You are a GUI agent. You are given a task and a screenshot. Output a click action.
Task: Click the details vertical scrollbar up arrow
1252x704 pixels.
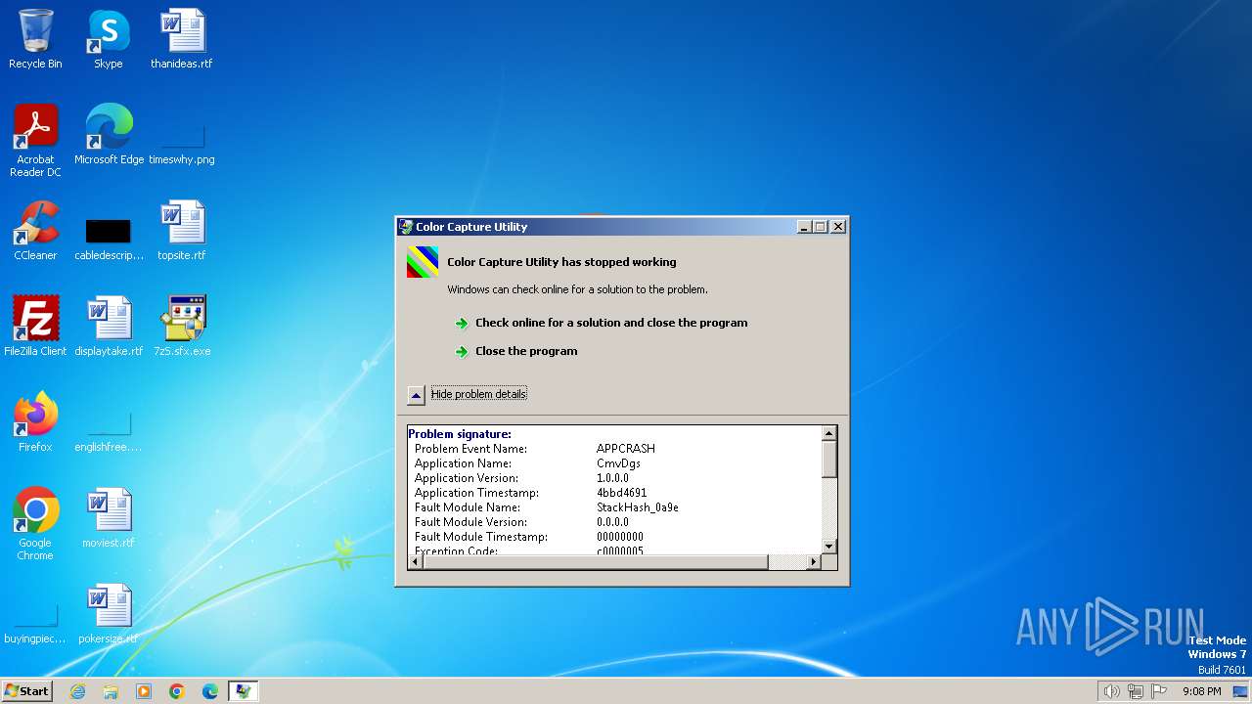pos(829,433)
